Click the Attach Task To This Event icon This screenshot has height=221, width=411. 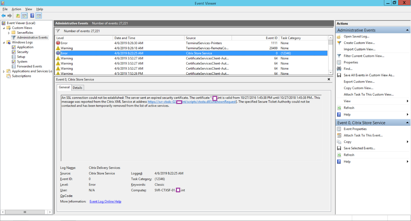(x=339, y=135)
